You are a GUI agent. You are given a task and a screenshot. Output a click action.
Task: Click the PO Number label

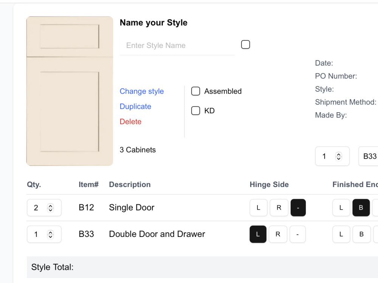(x=336, y=76)
